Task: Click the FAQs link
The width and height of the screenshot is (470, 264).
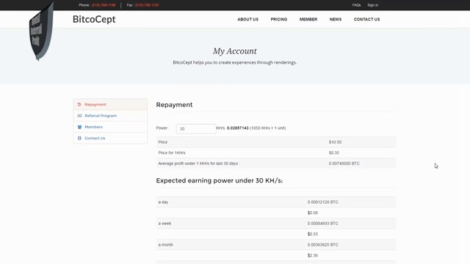Action: click(x=356, y=5)
